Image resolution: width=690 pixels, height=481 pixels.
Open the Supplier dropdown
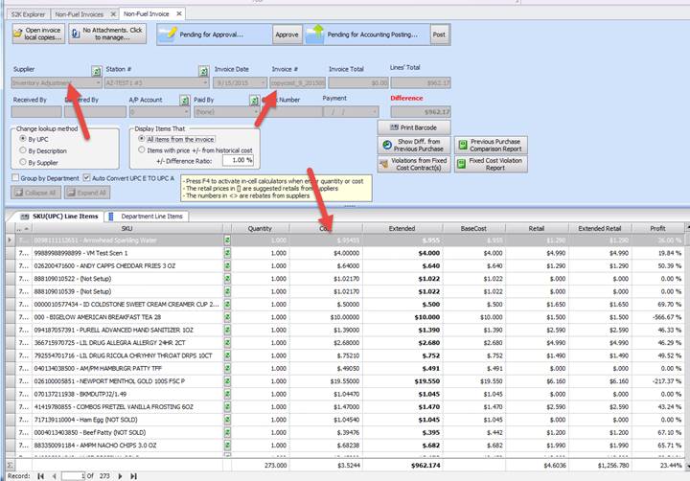coord(98,83)
